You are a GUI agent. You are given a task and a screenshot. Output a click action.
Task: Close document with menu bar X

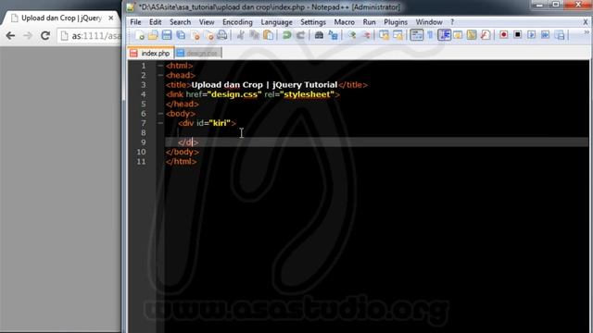586,22
